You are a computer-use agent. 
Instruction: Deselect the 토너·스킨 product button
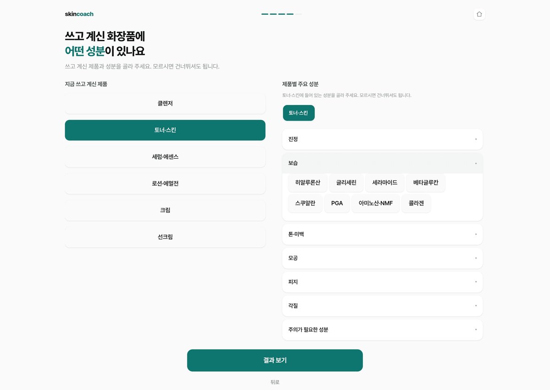pos(165,130)
